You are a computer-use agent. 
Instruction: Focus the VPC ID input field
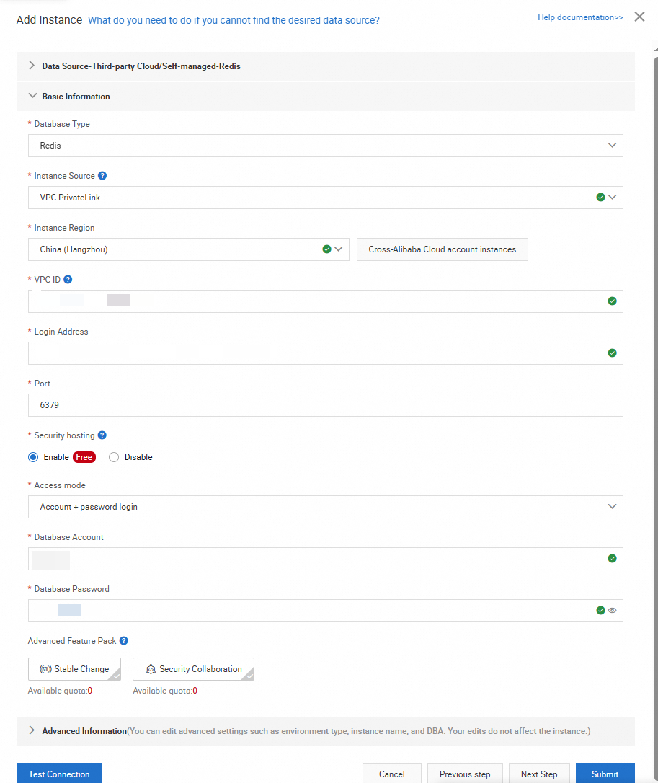tap(326, 301)
